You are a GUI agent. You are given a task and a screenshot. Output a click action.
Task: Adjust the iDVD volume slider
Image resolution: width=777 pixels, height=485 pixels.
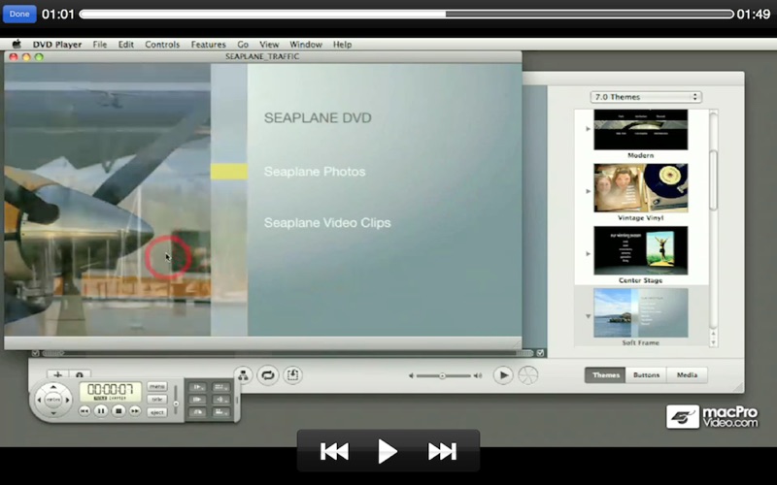point(443,375)
